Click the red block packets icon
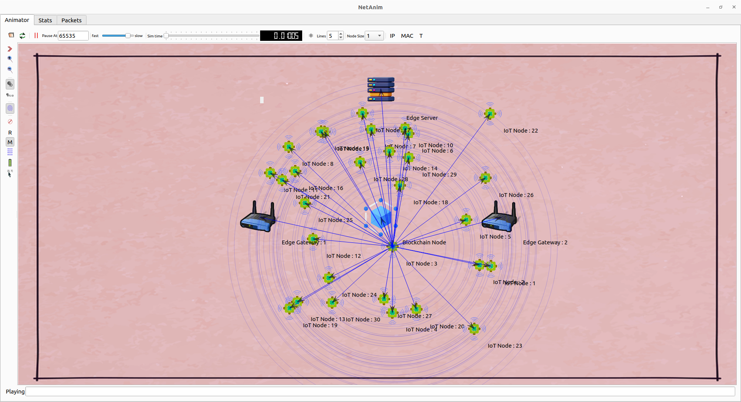The image size is (741, 402). point(10,121)
